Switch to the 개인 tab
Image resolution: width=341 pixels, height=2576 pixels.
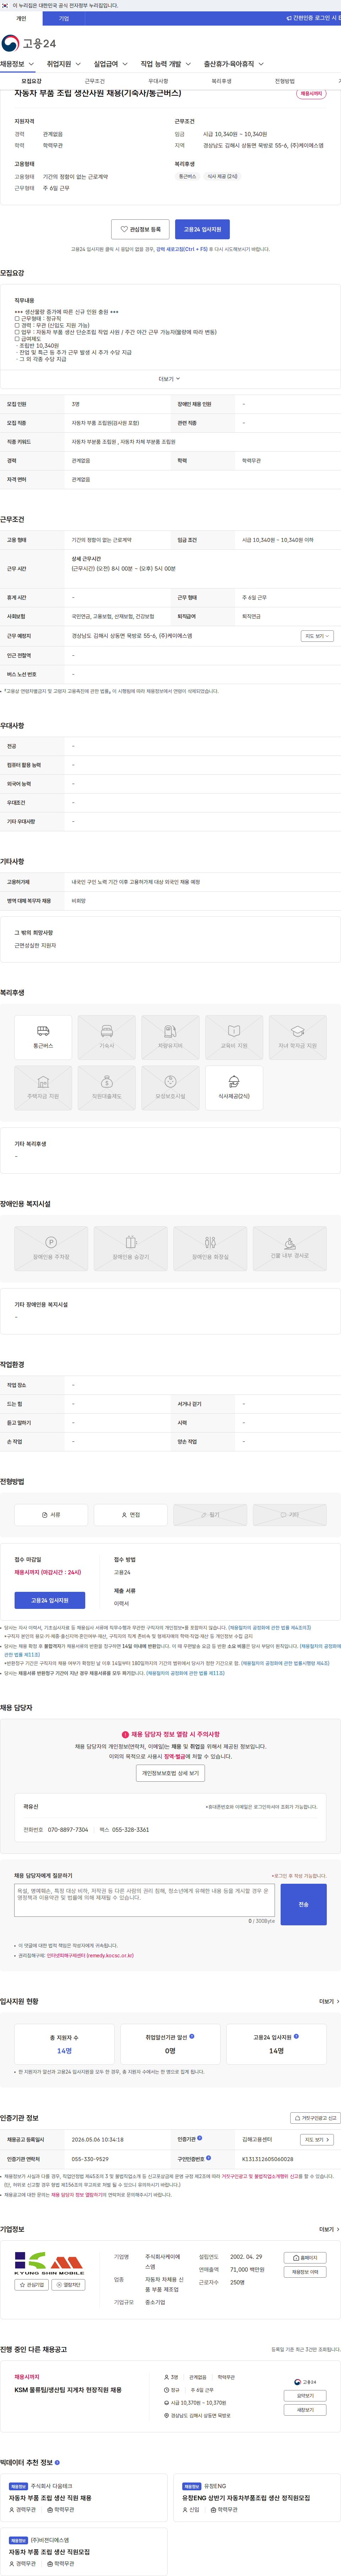coord(21,18)
